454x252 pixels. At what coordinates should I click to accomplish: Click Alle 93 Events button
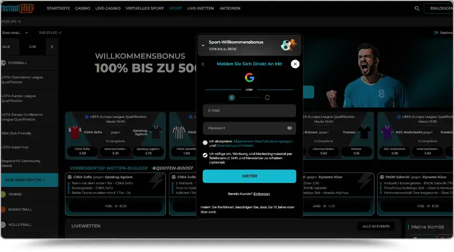376,226
